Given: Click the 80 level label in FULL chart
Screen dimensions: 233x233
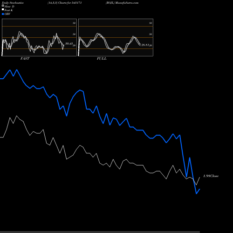Looking at the screenshot, I should click(151, 23).
